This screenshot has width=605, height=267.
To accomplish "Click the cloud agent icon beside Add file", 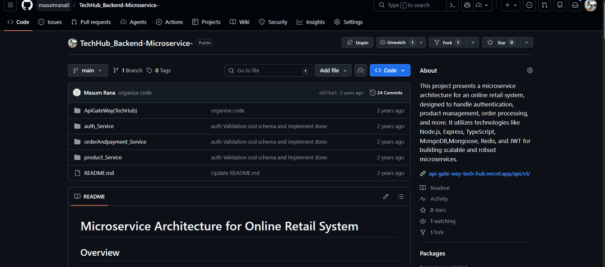I will (x=361, y=71).
